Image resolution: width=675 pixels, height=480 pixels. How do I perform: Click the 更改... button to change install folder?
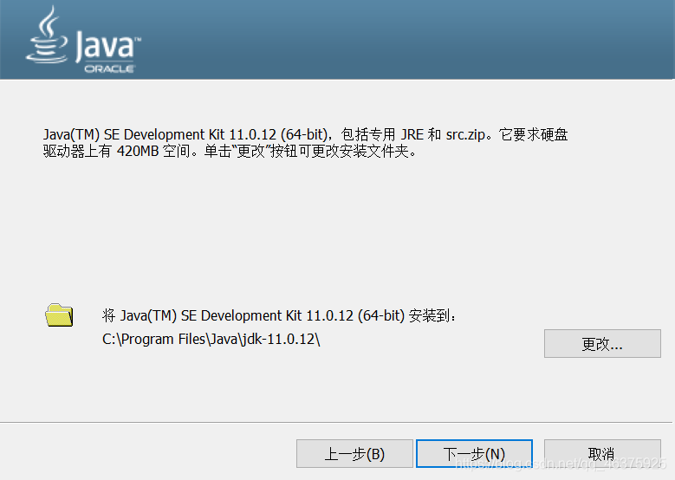tap(602, 343)
